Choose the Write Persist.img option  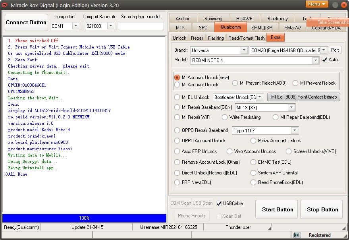coord(225,117)
